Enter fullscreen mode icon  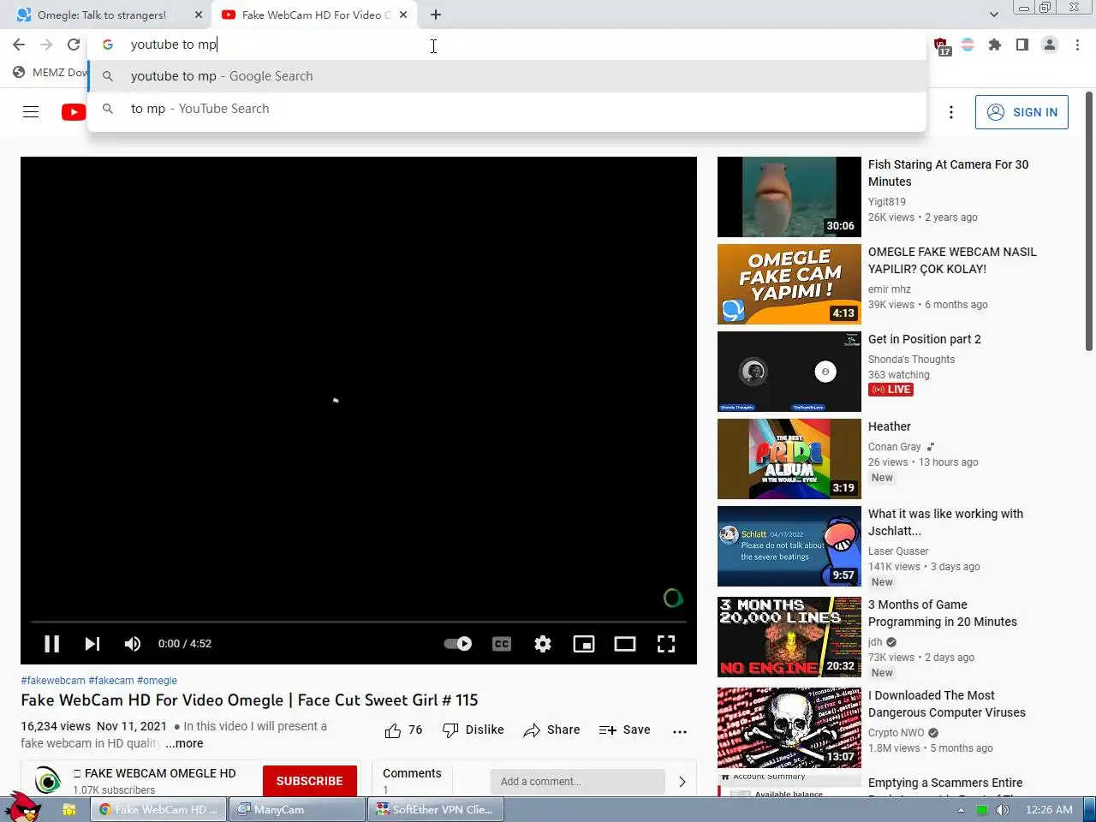tap(666, 644)
